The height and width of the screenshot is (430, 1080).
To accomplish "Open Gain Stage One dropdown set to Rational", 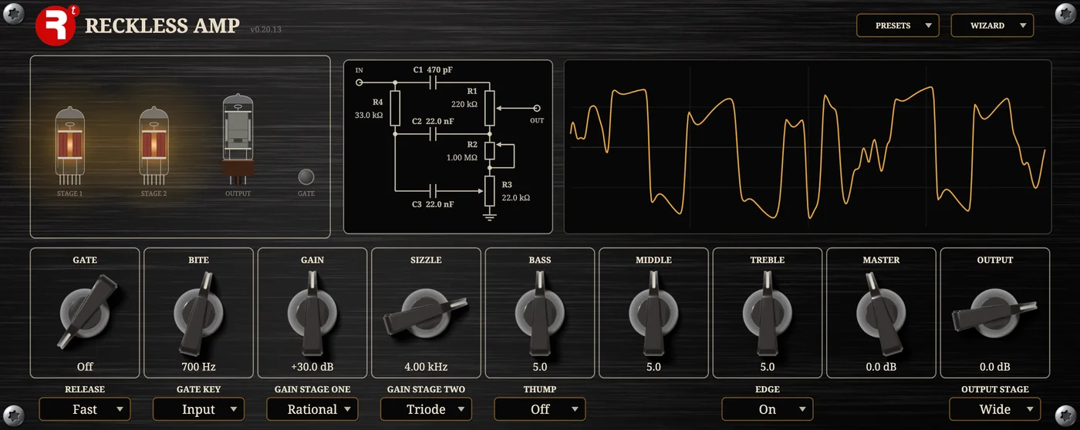I will point(312,409).
